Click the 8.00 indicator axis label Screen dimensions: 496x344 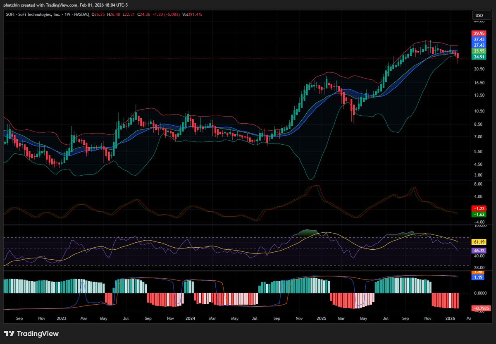[479, 184]
